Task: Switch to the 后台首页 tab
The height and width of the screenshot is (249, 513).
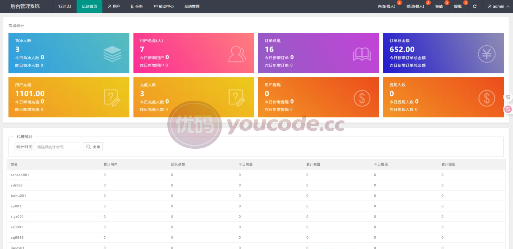Action: coord(90,6)
